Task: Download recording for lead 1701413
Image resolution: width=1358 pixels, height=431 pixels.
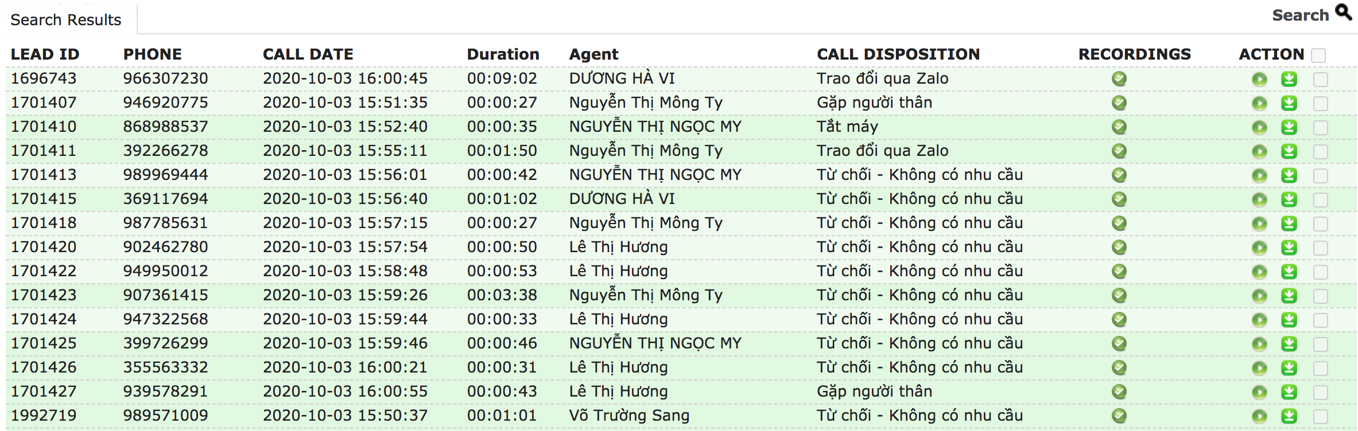Action: click(1289, 176)
